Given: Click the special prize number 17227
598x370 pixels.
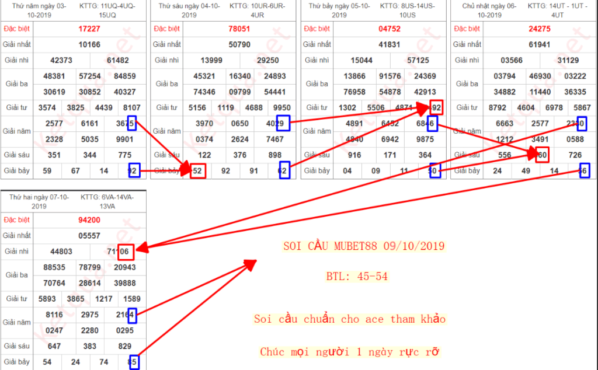Looking at the screenshot, I should (x=89, y=28).
